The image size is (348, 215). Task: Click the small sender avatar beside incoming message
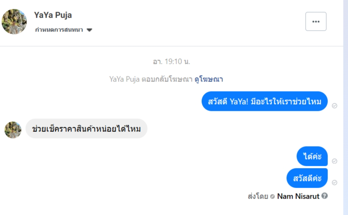tap(13, 130)
